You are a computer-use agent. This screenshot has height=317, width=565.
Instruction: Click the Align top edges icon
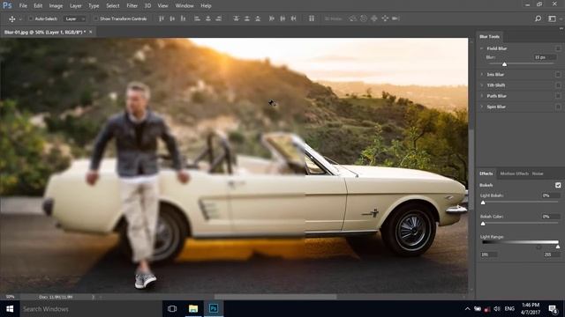(162, 18)
